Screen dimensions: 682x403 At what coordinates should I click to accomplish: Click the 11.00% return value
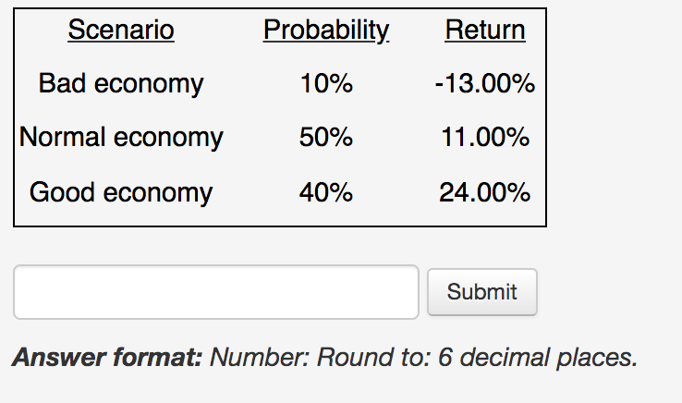[485, 137]
